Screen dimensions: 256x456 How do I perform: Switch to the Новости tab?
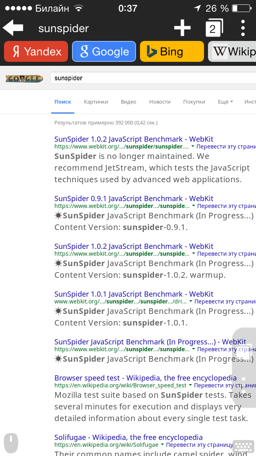coord(160,102)
